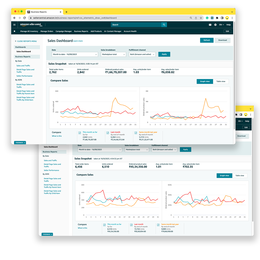Click the Refresh button on Sales Dashboard
The image size is (260, 260).
pos(207,40)
